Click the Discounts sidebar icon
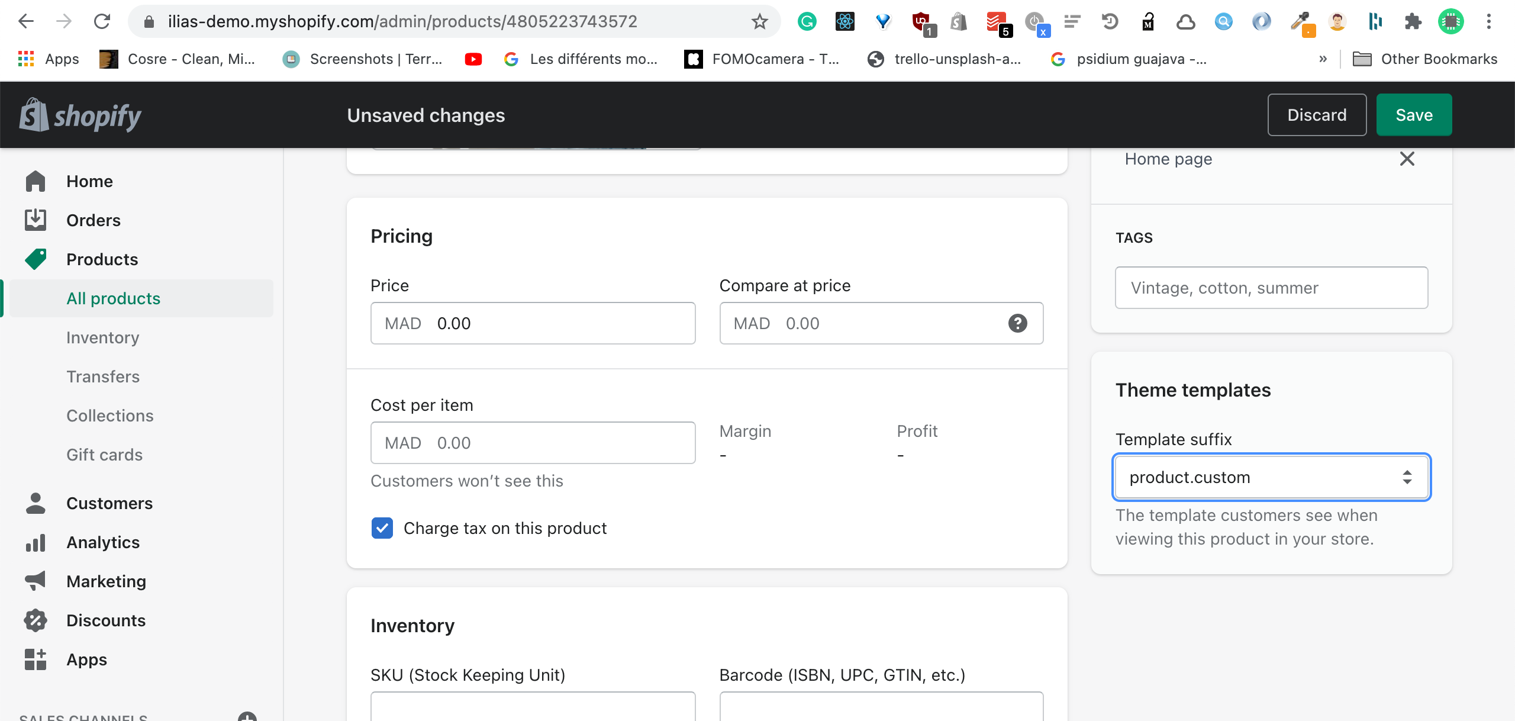The width and height of the screenshot is (1515, 721). click(36, 620)
